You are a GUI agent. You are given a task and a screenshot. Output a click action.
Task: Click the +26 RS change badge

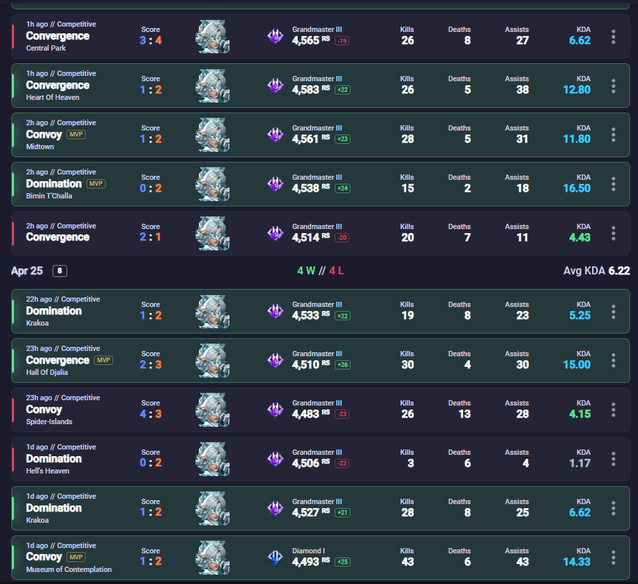tap(343, 365)
